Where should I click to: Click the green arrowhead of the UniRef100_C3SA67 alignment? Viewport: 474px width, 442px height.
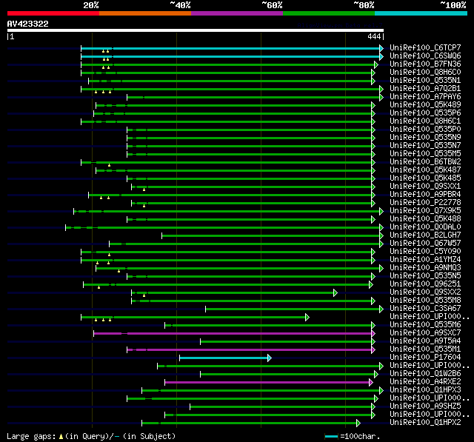(x=381, y=309)
